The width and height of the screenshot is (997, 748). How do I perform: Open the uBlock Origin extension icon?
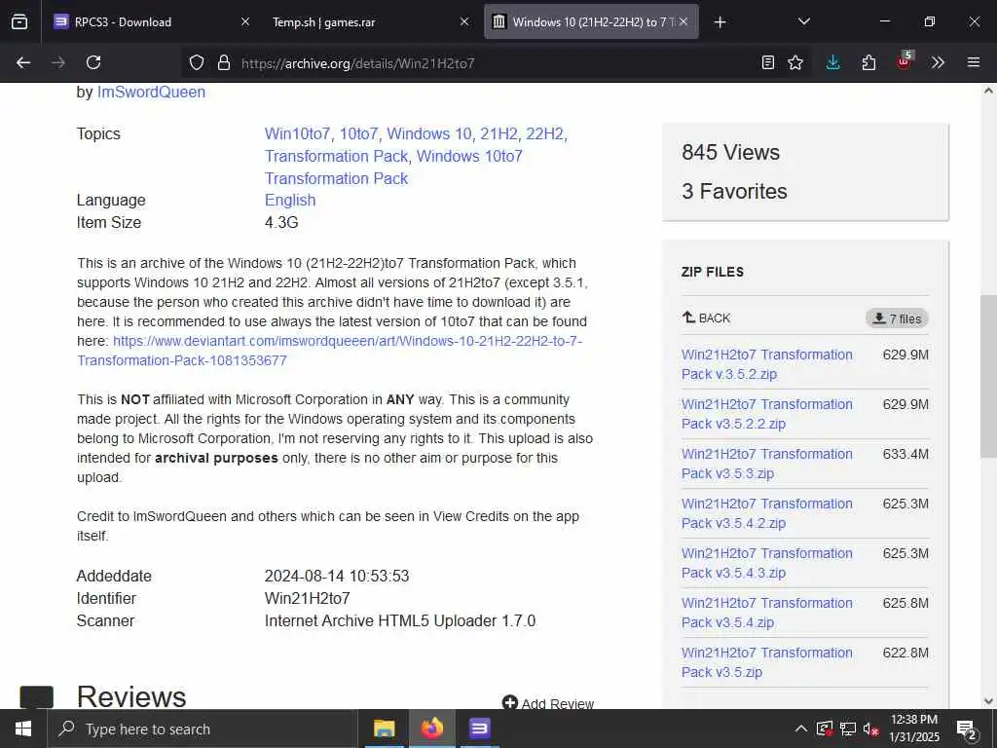(905, 61)
